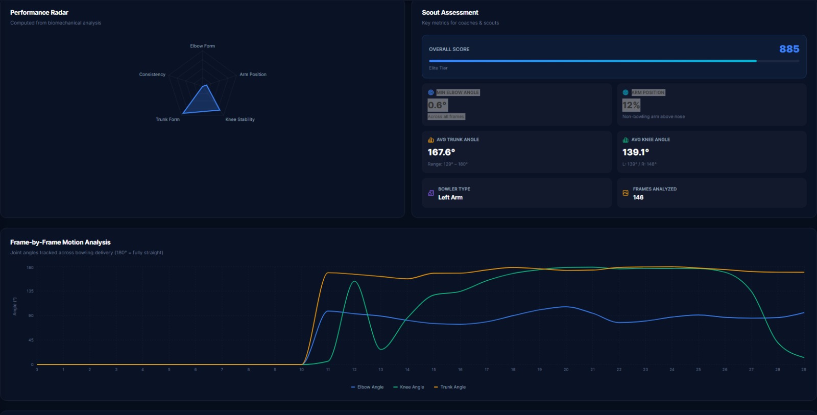Hide the Knee Angle line via legend
This screenshot has width=817, height=415.
(x=408, y=387)
